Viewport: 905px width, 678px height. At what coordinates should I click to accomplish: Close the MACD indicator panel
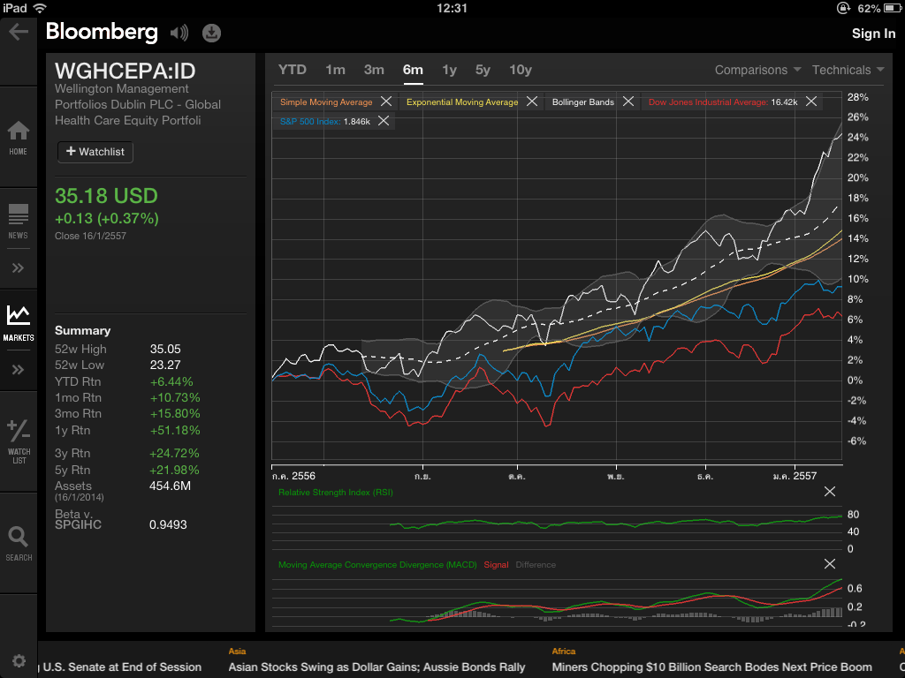(829, 564)
